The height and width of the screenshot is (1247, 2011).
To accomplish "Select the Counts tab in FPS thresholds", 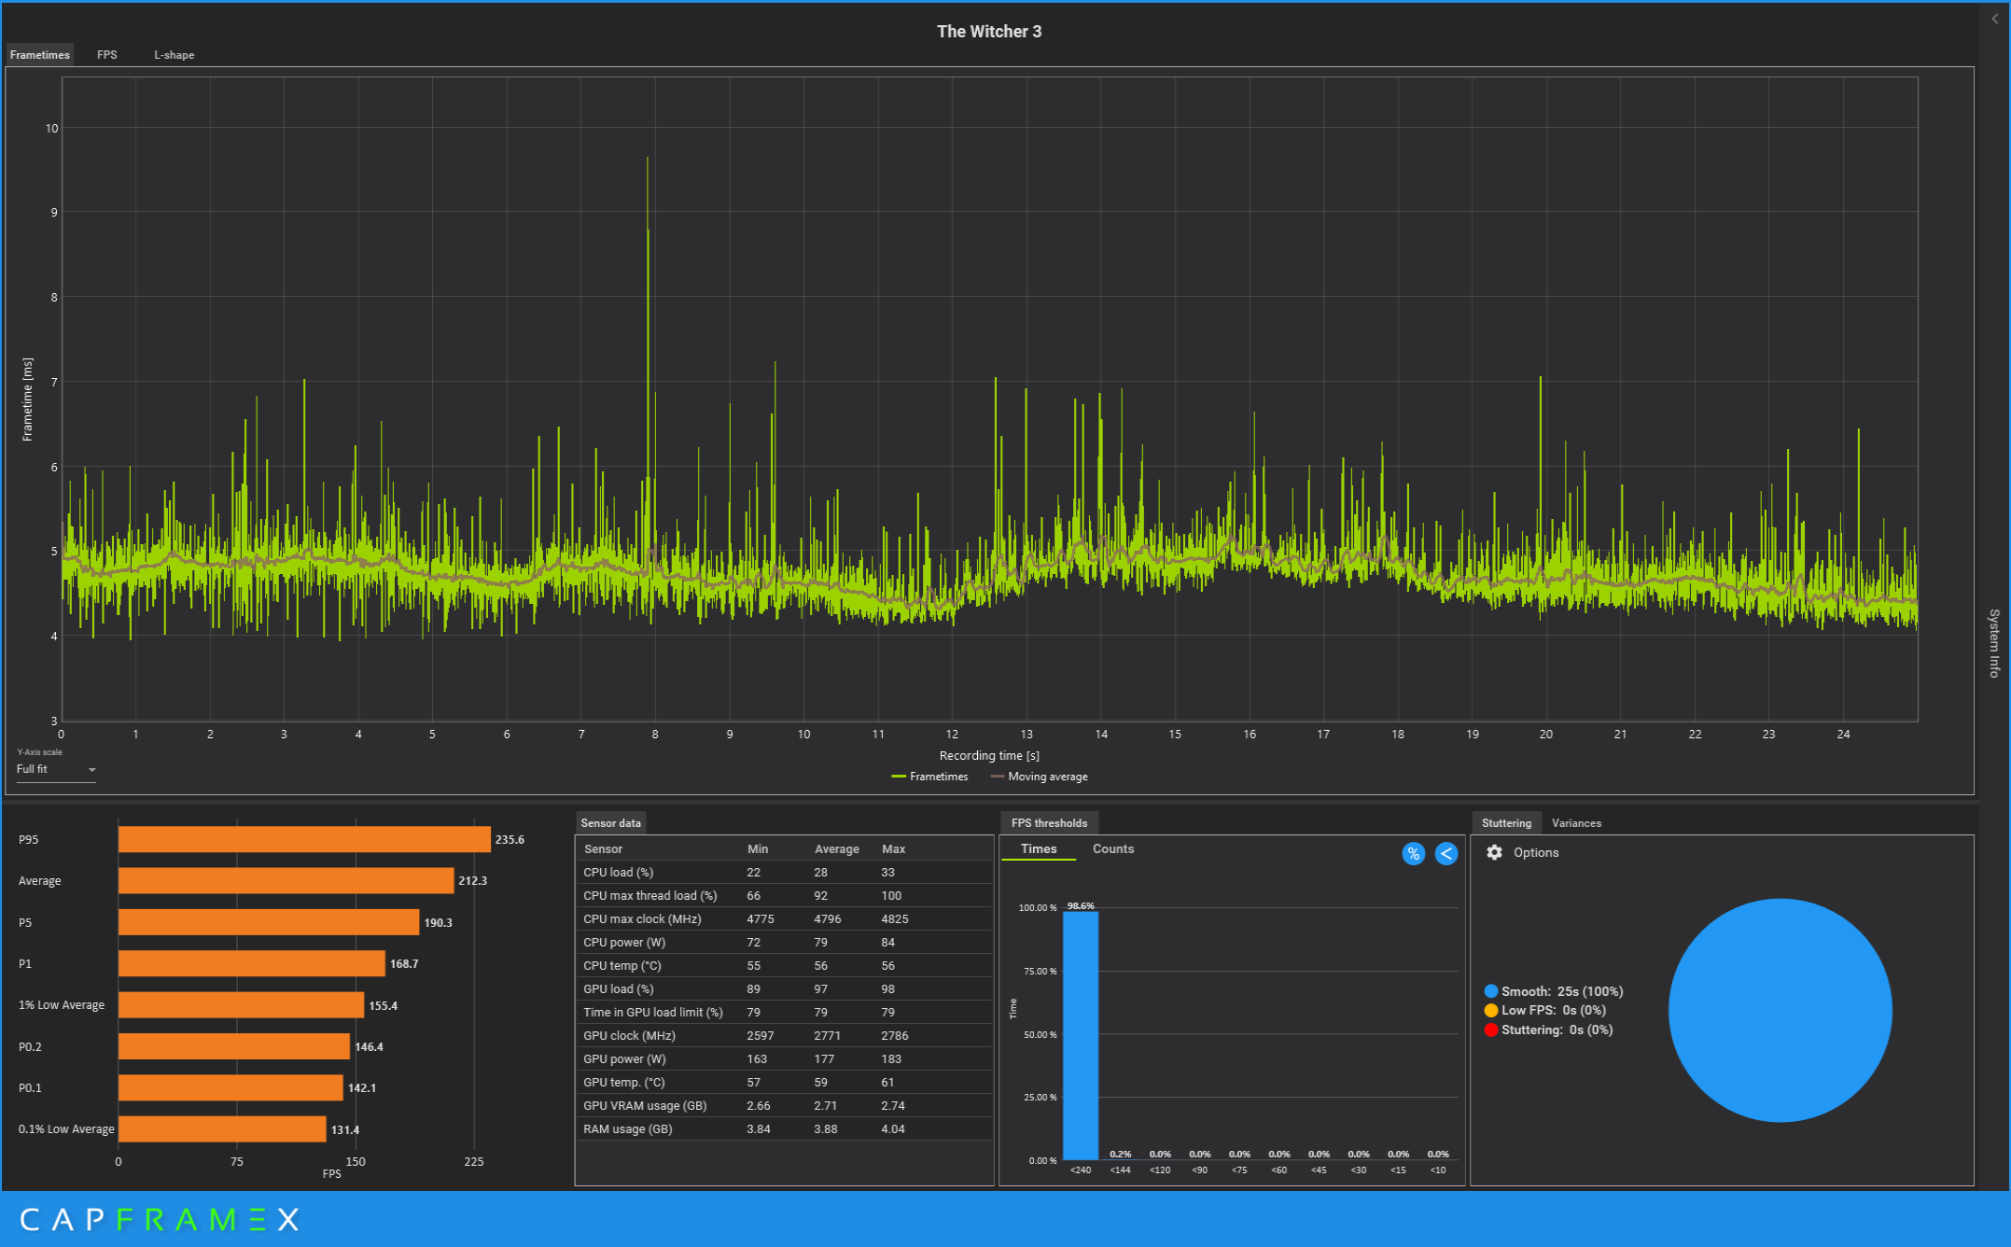I will [1112, 848].
